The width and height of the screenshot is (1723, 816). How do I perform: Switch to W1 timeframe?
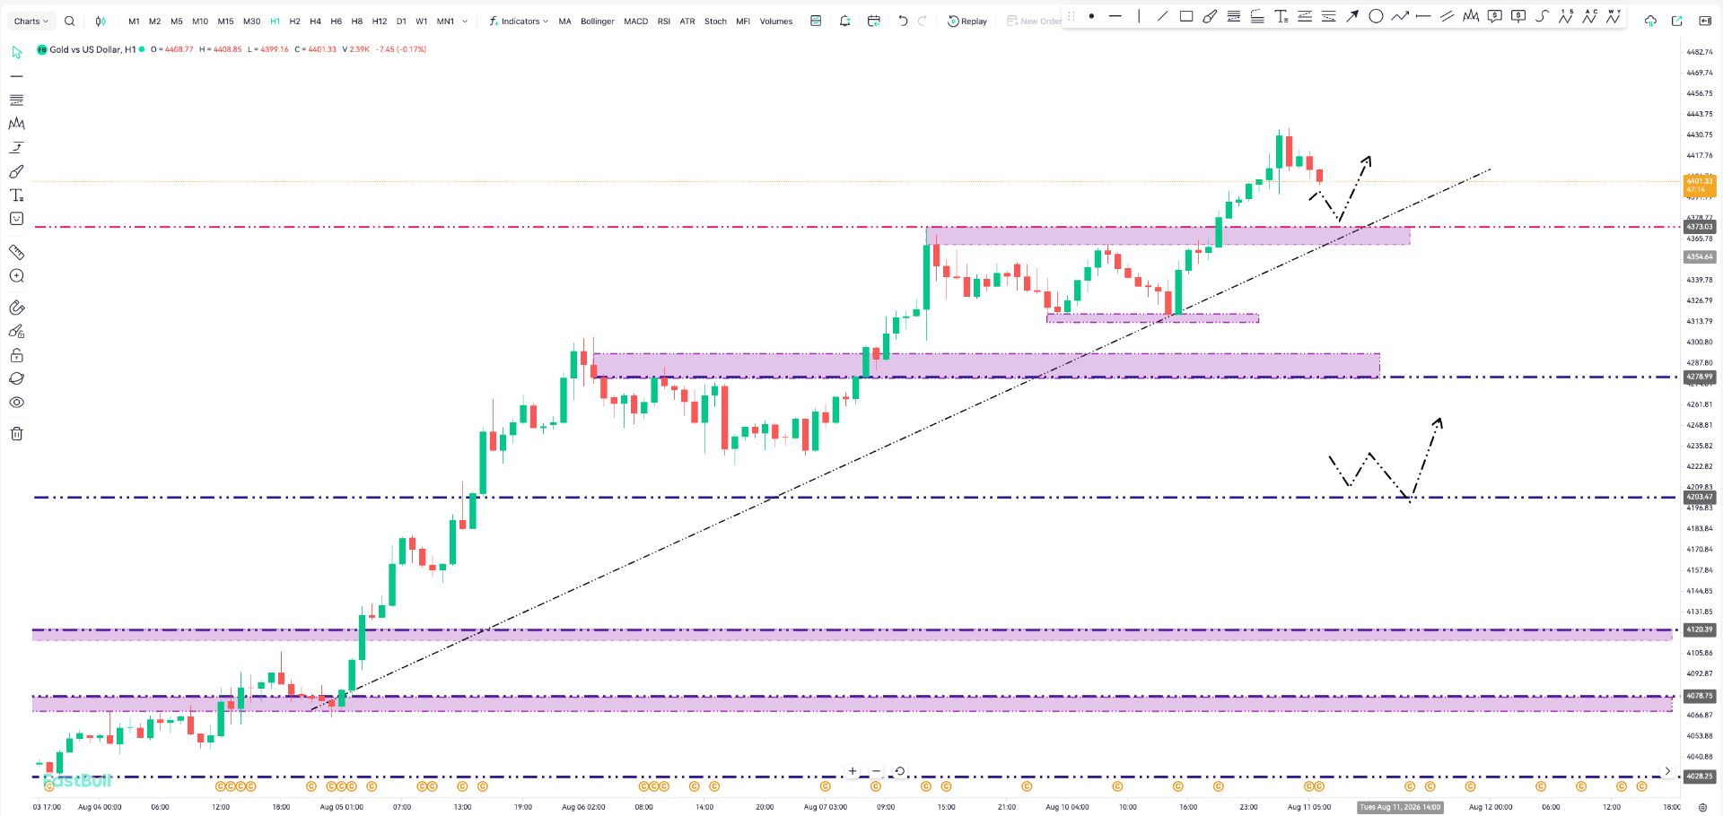[x=422, y=21]
